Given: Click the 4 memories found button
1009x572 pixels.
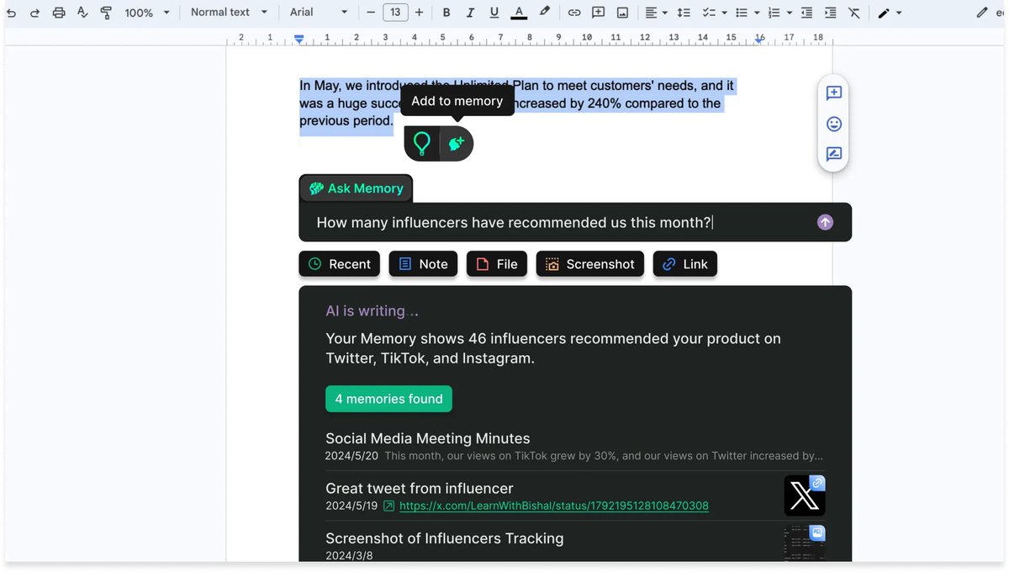Looking at the screenshot, I should click(388, 398).
